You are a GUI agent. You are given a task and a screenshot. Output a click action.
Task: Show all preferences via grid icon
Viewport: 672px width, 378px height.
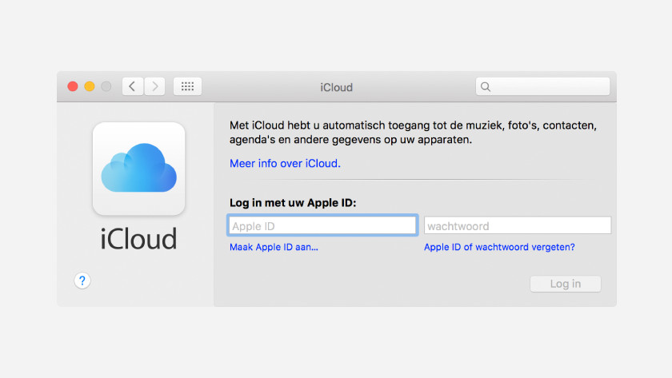pos(187,86)
